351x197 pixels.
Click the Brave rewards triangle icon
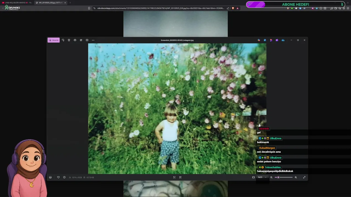237,8
